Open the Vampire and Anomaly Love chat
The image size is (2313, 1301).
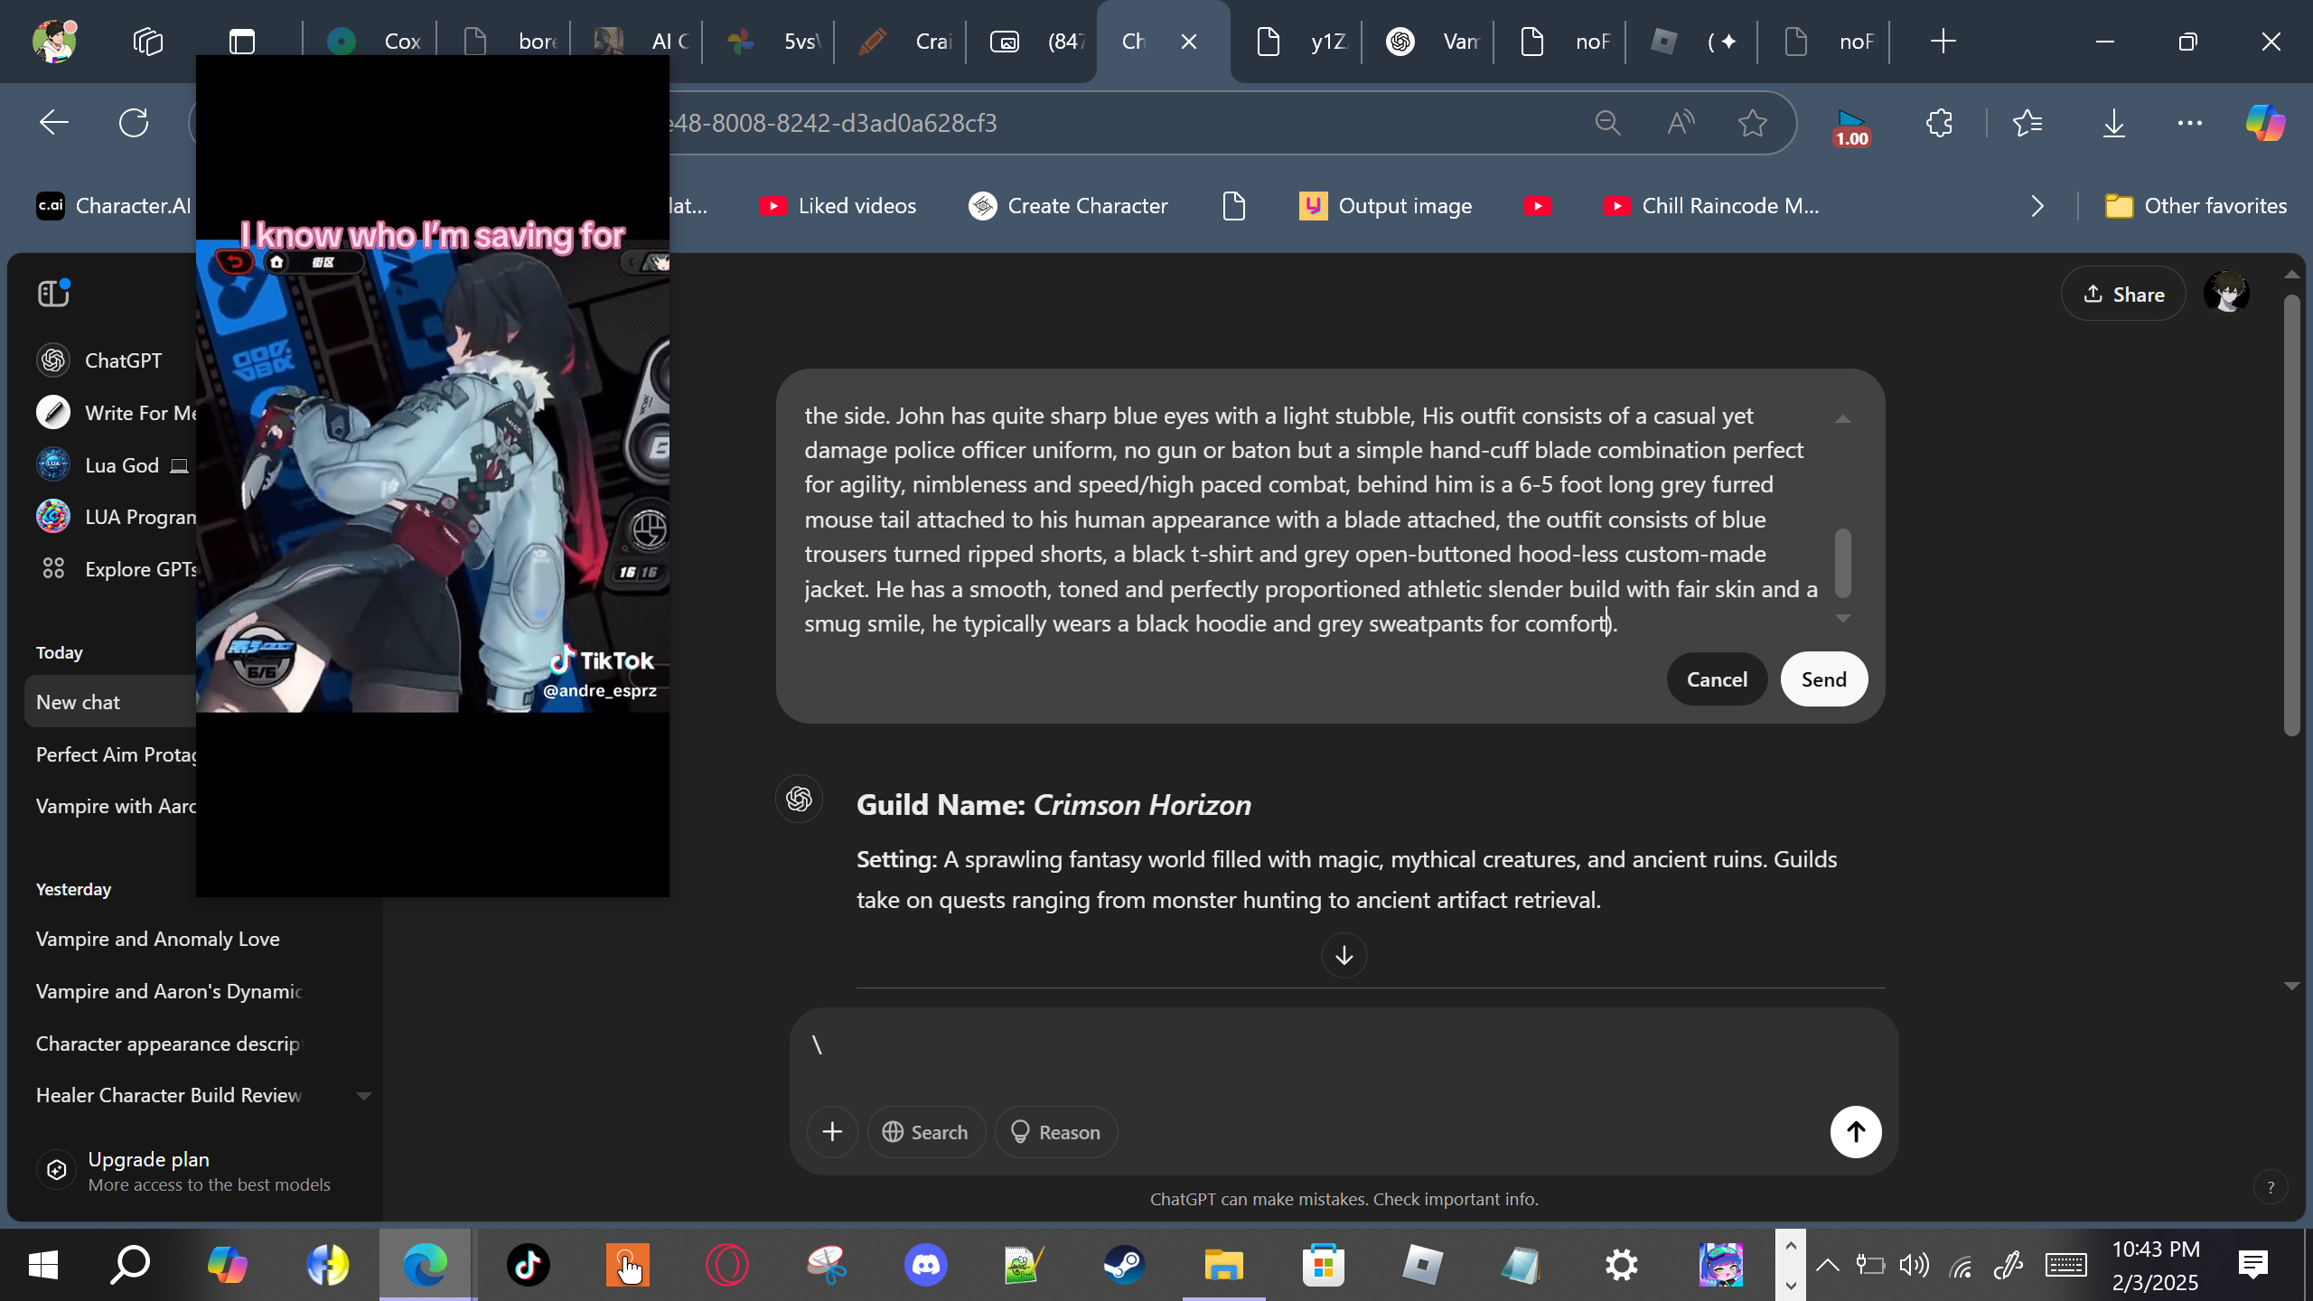158,939
